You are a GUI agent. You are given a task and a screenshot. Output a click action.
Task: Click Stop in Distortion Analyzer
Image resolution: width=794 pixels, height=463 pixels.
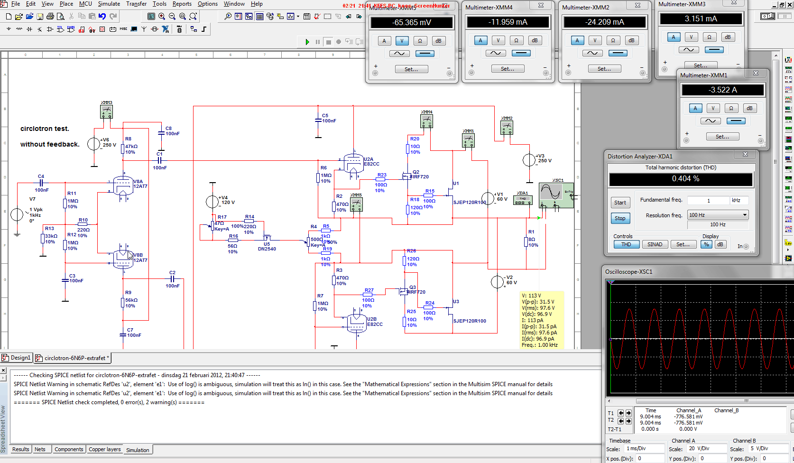(620, 218)
